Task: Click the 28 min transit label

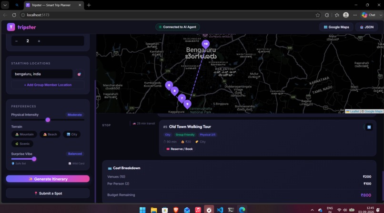Action: coord(144,124)
